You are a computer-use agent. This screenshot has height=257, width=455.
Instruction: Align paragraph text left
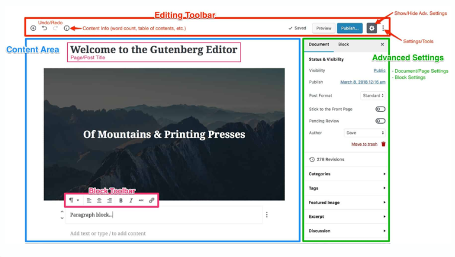[89, 200]
